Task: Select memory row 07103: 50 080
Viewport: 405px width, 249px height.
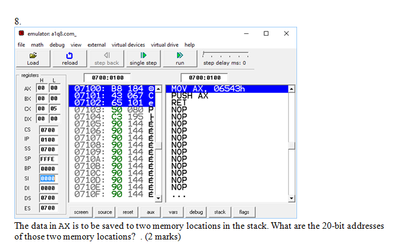Action: (x=112, y=110)
